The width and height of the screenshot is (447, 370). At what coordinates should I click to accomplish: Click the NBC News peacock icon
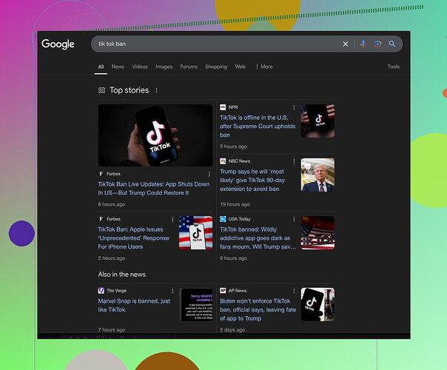click(x=223, y=161)
